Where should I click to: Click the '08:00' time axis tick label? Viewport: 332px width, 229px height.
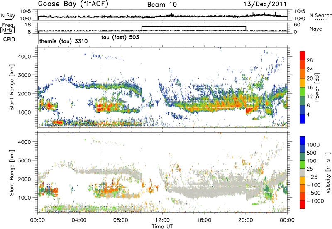121,220
